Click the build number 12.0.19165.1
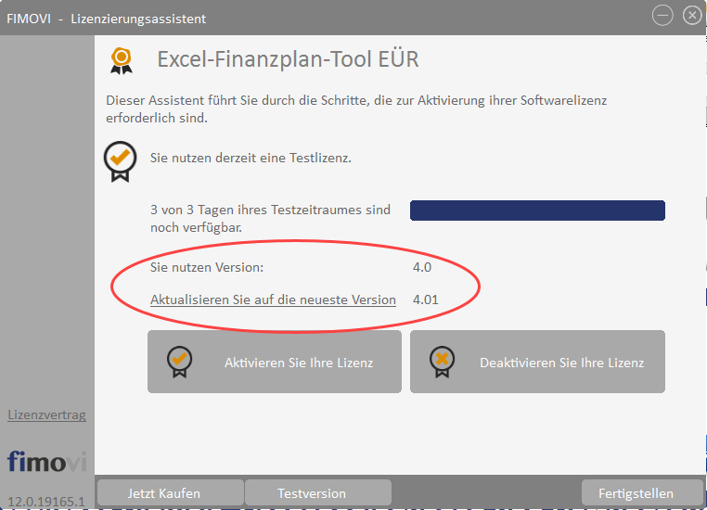This screenshot has width=707, height=510. (x=46, y=502)
